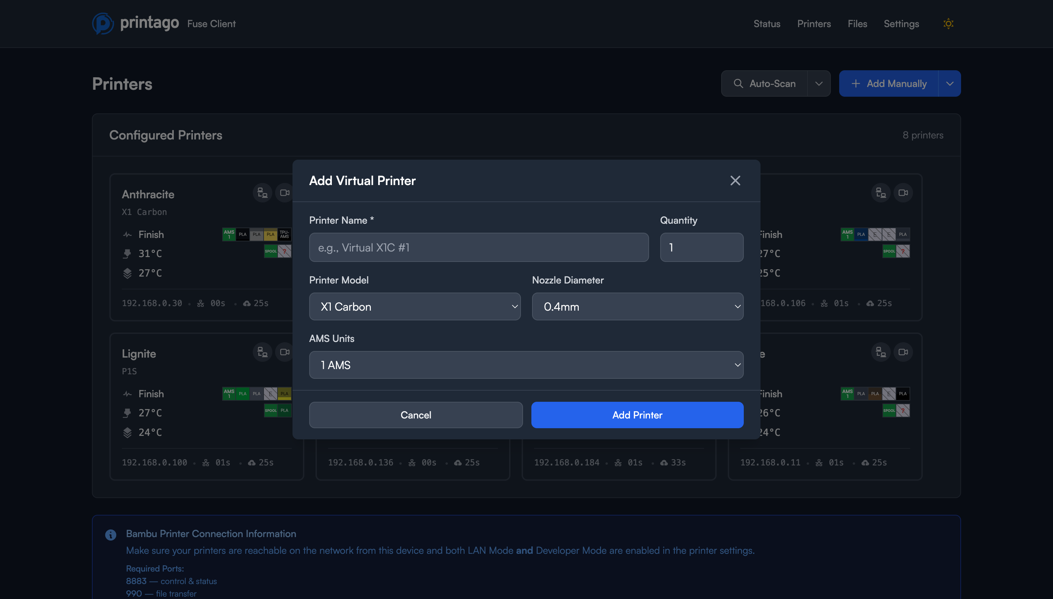Open the camera view for Anthracite printer
The width and height of the screenshot is (1053, 599).
coord(284,193)
